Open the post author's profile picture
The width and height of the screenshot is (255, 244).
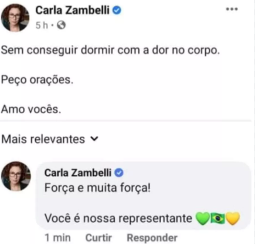[x=15, y=18]
